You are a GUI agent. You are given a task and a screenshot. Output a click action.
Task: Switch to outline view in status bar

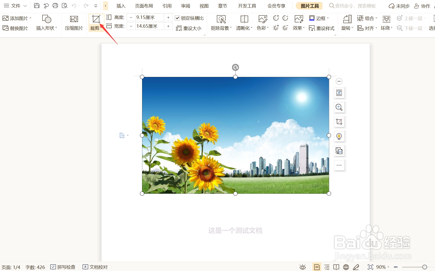327,267
